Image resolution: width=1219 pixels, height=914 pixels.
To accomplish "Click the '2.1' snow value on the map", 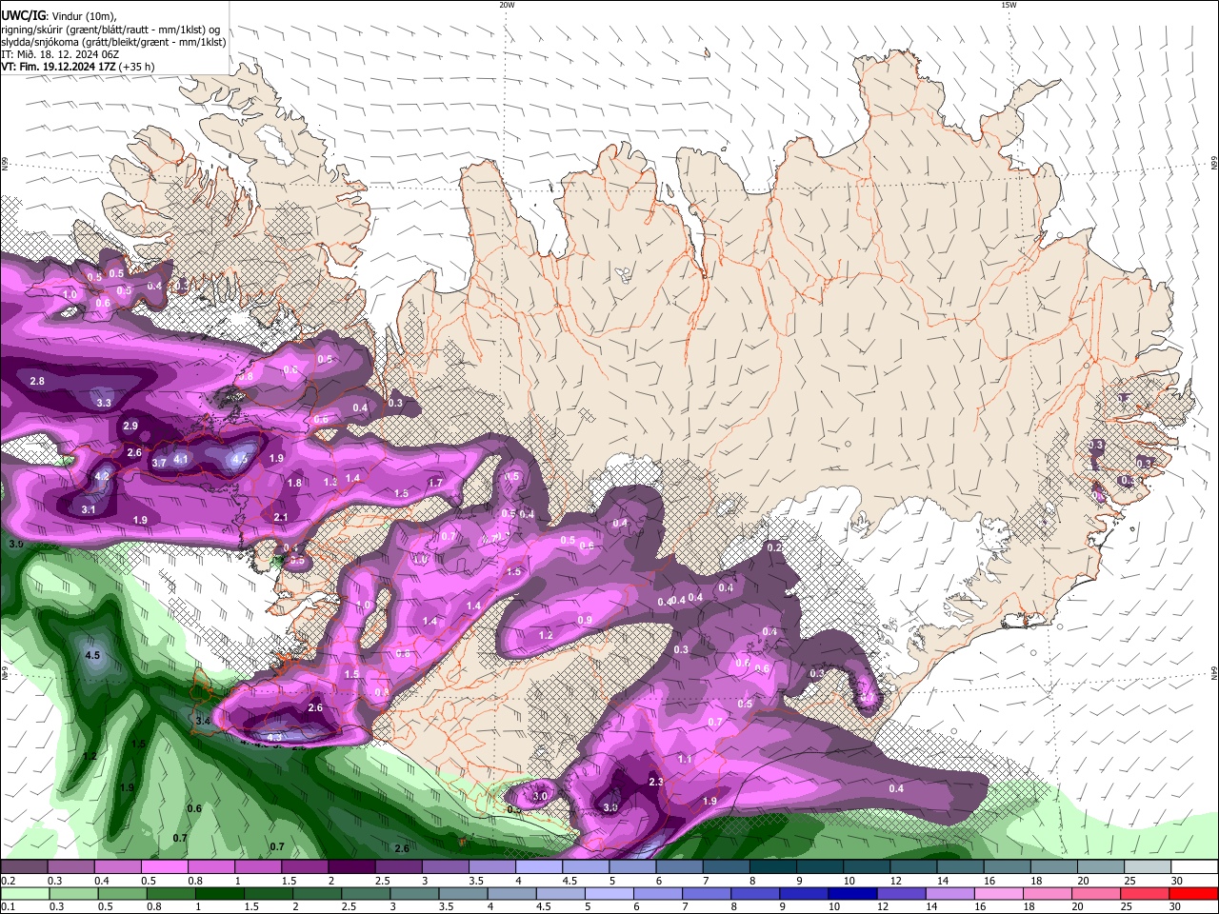I will pyautogui.click(x=280, y=517).
